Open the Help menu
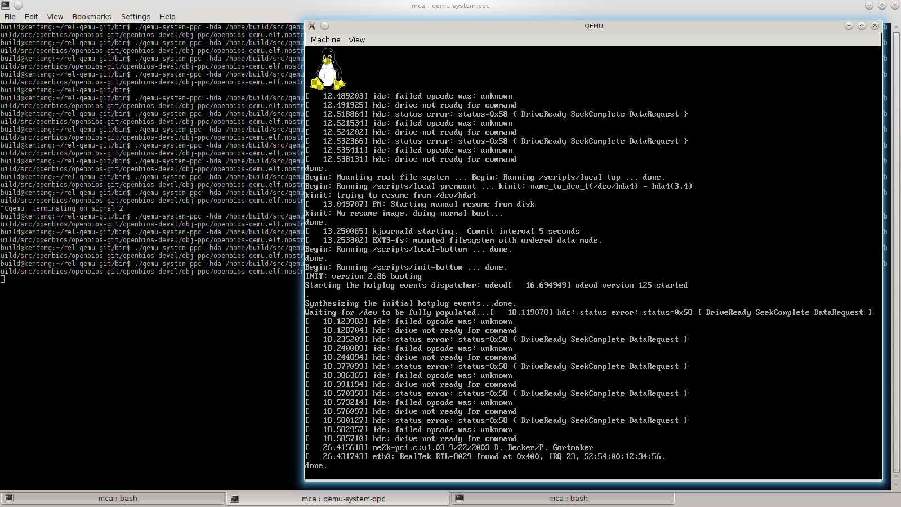This screenshot has height=507, width=901. (x=167, y=16)
